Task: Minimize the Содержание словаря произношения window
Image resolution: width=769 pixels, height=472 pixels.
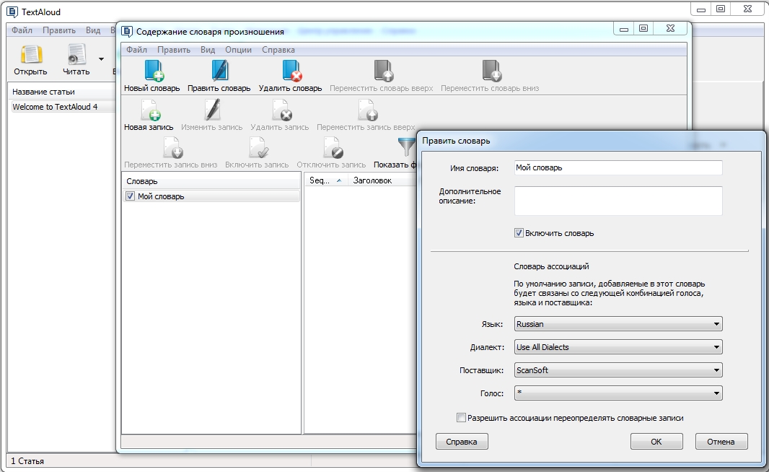Action: click(624, 29)
